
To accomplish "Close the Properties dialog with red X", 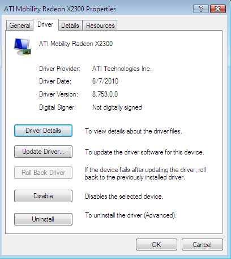I will (218, 9).
